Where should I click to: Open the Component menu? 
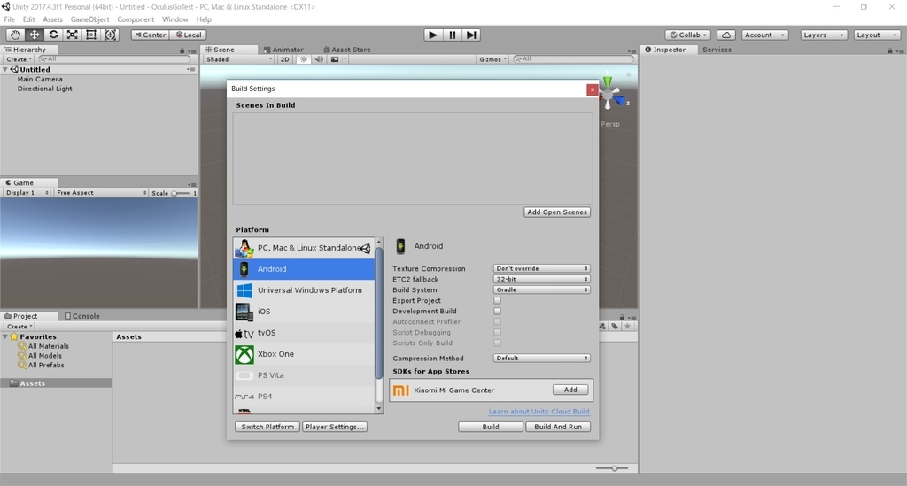pos(136,19)
